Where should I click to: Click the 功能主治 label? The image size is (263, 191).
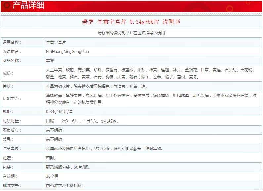[x=12, y=99]
